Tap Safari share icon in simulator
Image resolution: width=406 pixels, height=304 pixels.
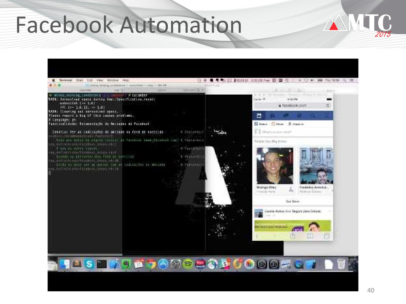(x=292, y=236)
